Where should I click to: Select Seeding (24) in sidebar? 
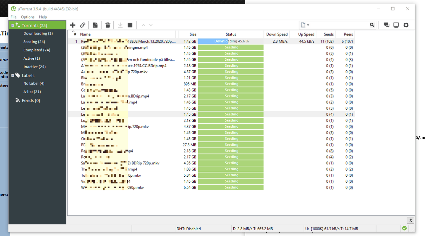coord(34,42)
